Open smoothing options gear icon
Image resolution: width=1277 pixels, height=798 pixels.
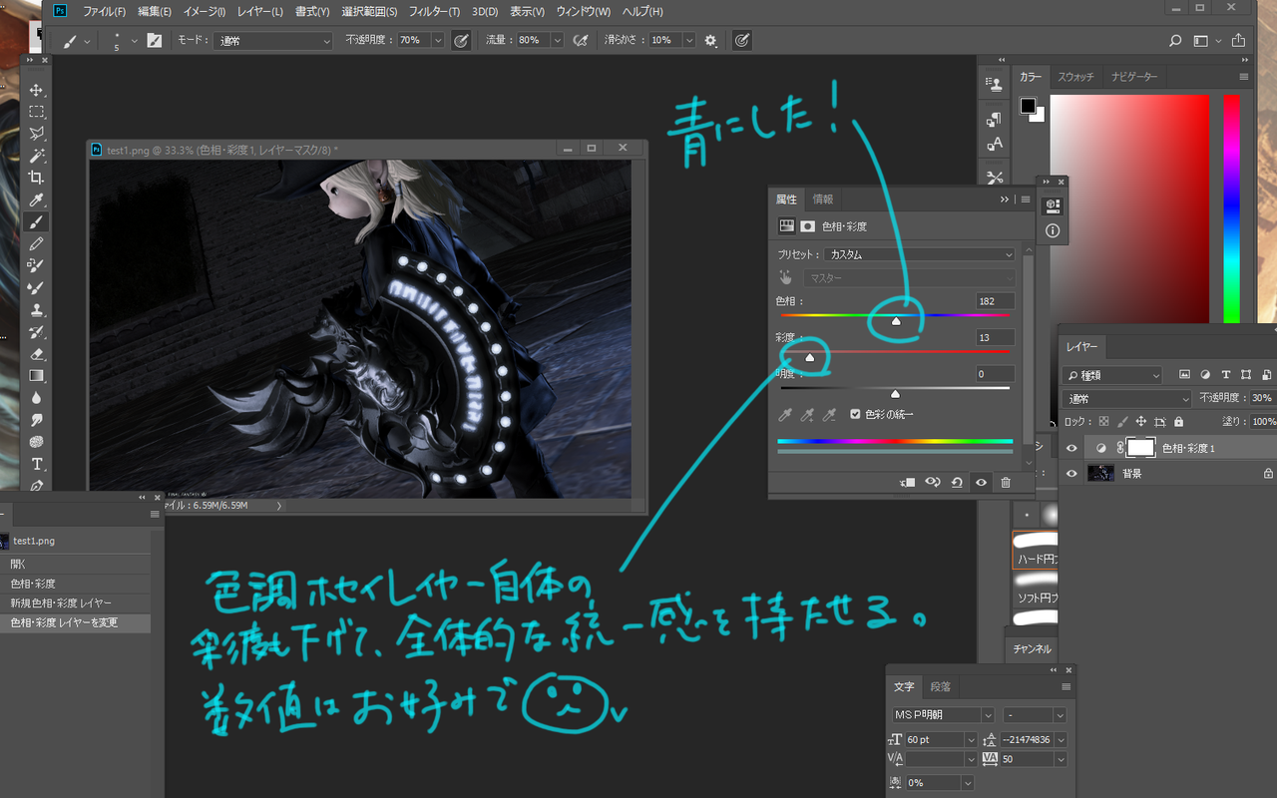coord(710,41)
